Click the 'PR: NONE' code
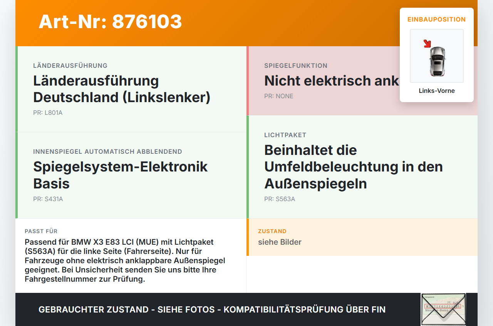Screen dimensions: 493x326 point(279,96)
